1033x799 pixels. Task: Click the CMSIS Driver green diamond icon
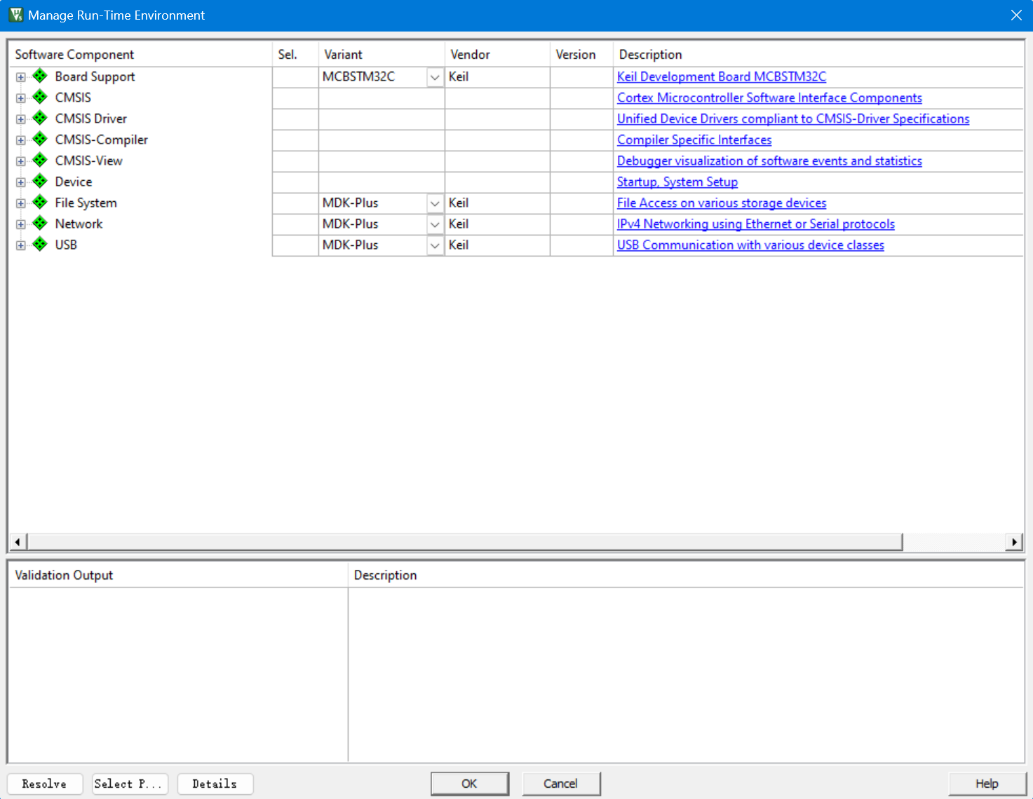click(40, 118)
